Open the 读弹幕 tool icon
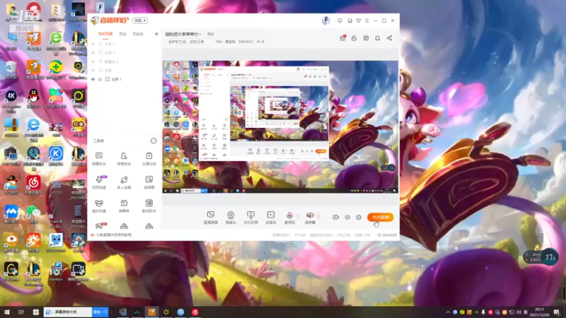 (149, 182)
